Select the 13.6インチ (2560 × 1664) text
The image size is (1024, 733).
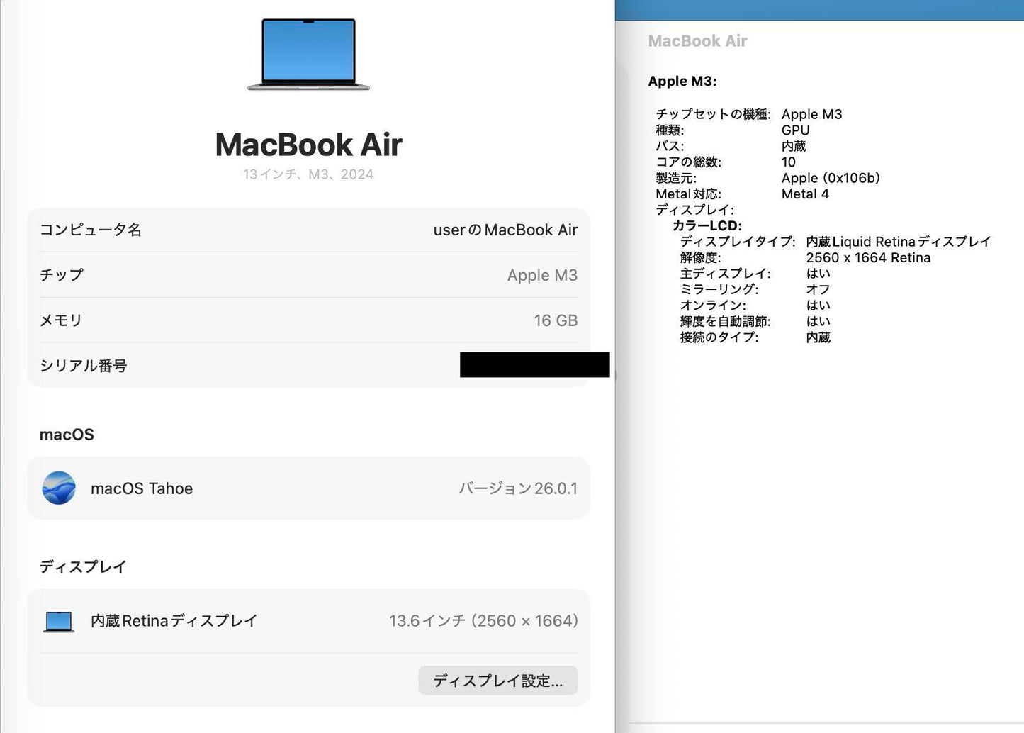pyautogui.click(x=484, y=620)
